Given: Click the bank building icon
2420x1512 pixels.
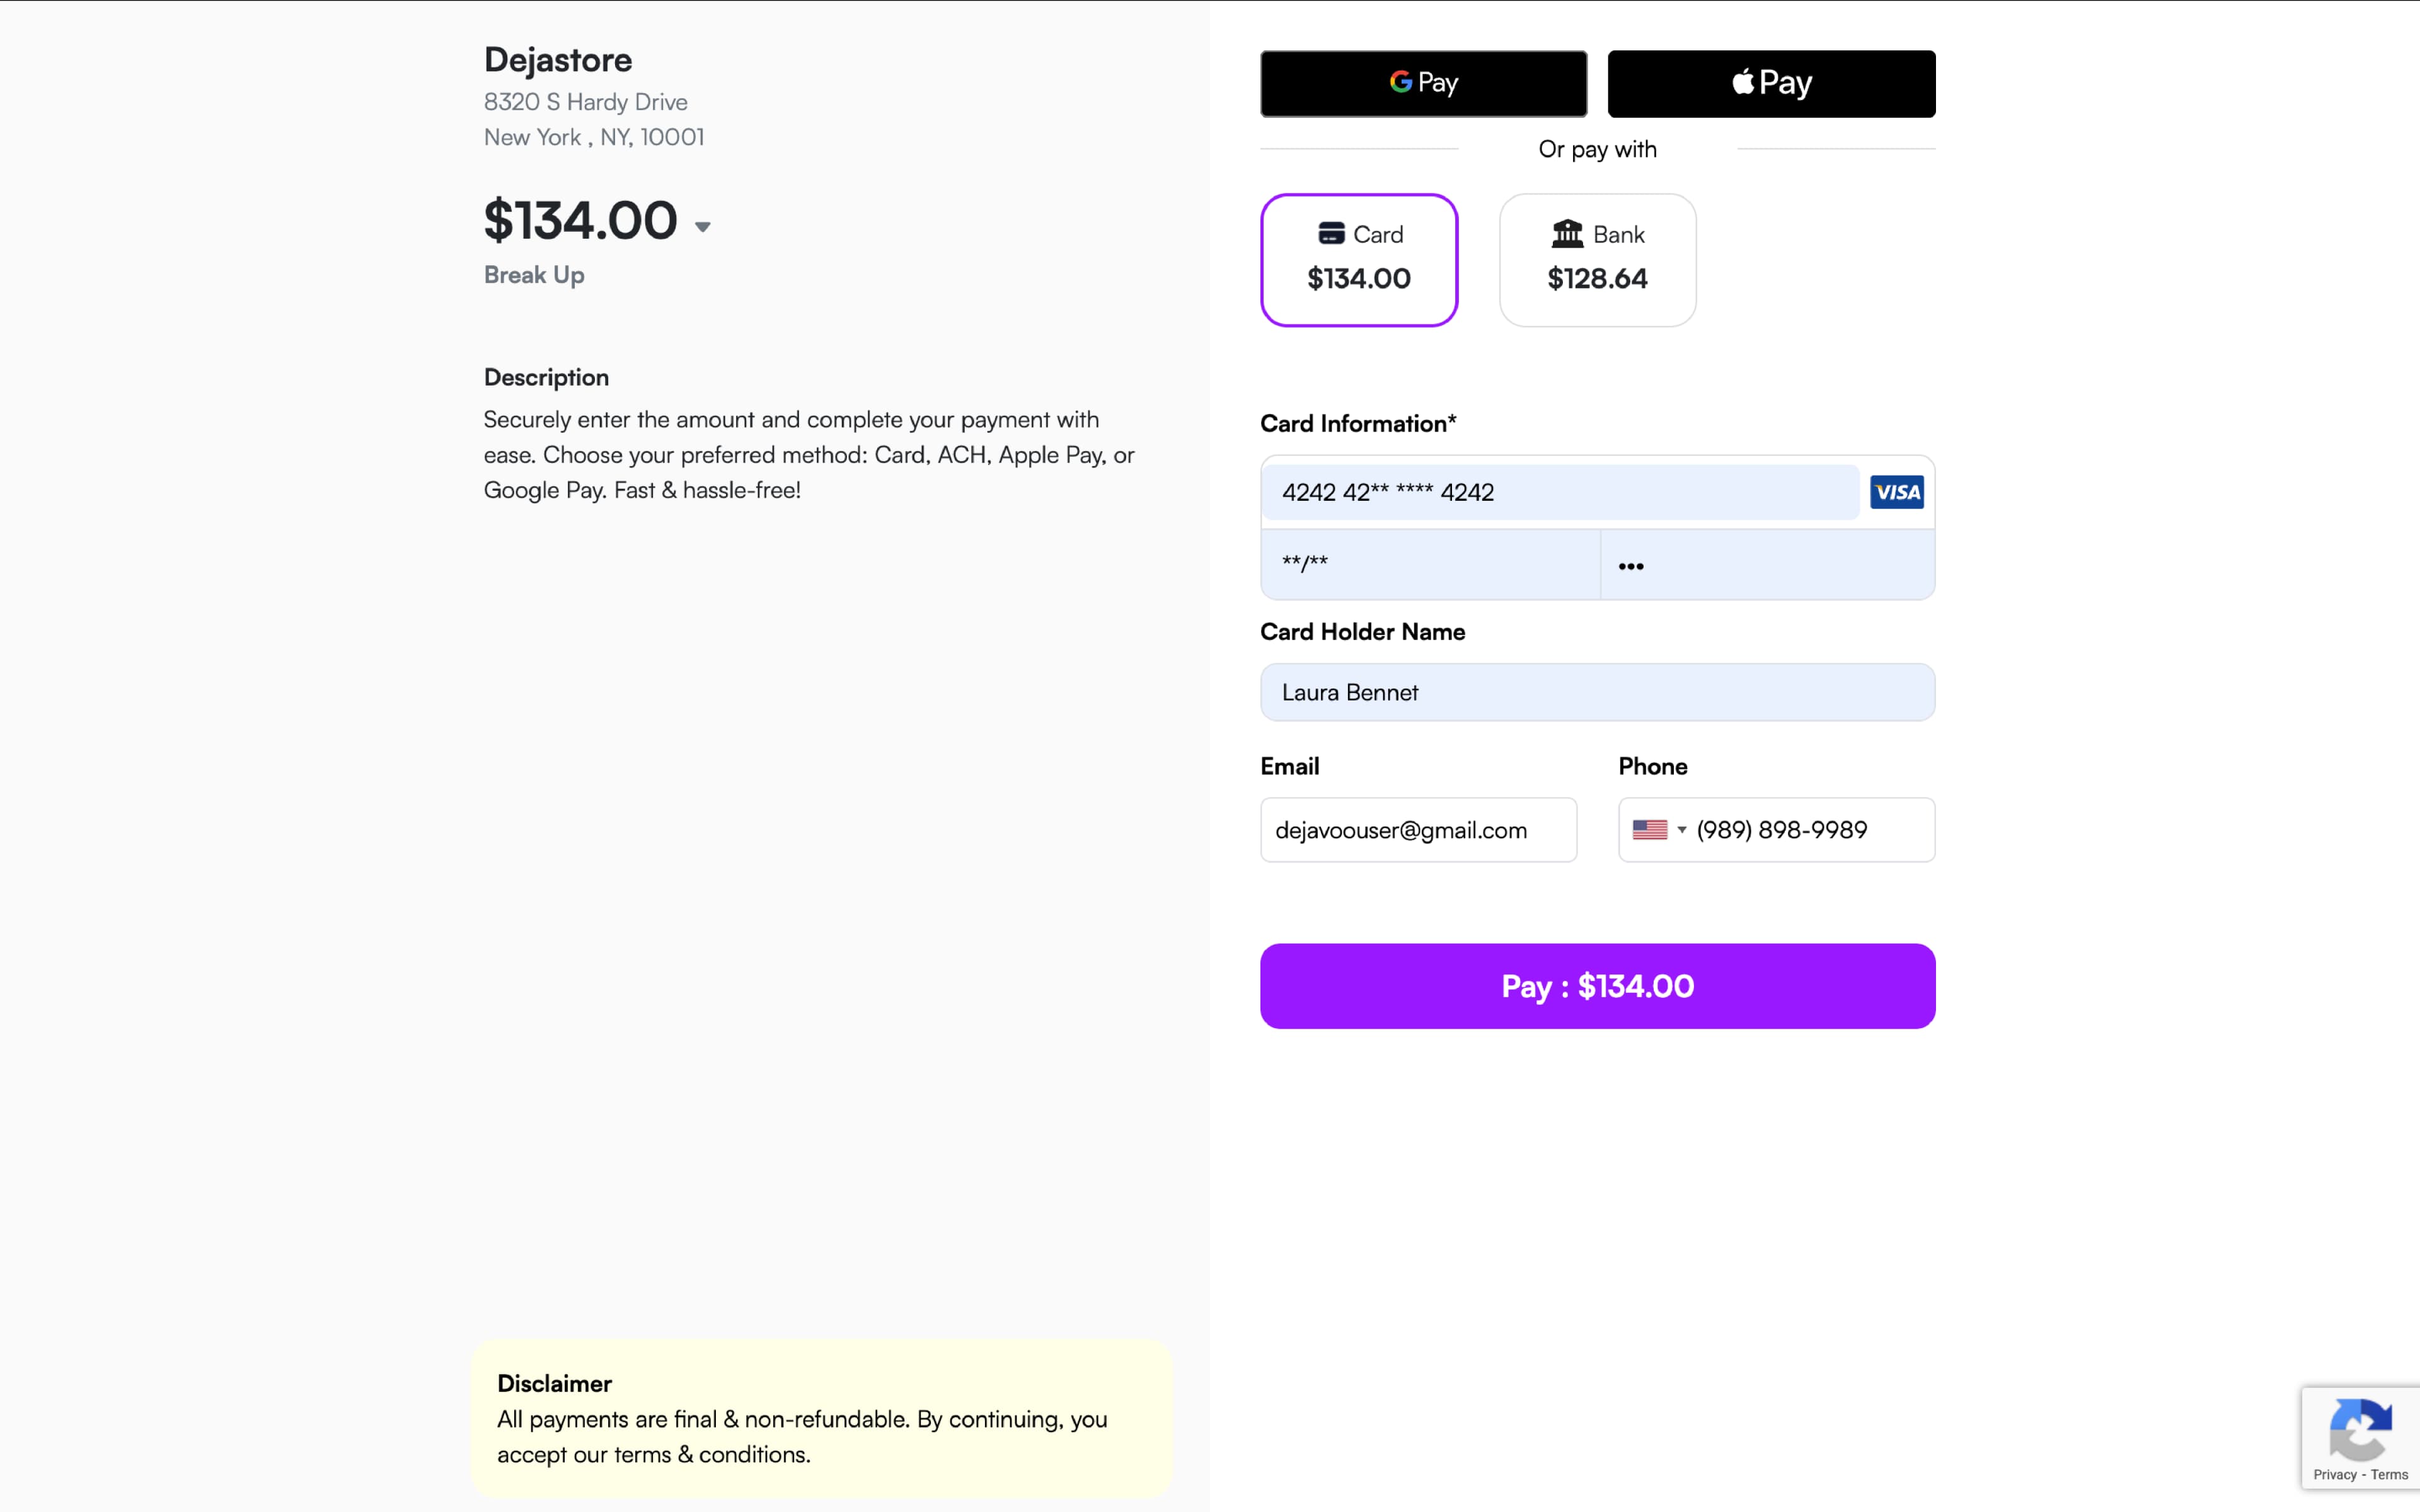Looking at the screenshot, I should (x=1567, y=234).
